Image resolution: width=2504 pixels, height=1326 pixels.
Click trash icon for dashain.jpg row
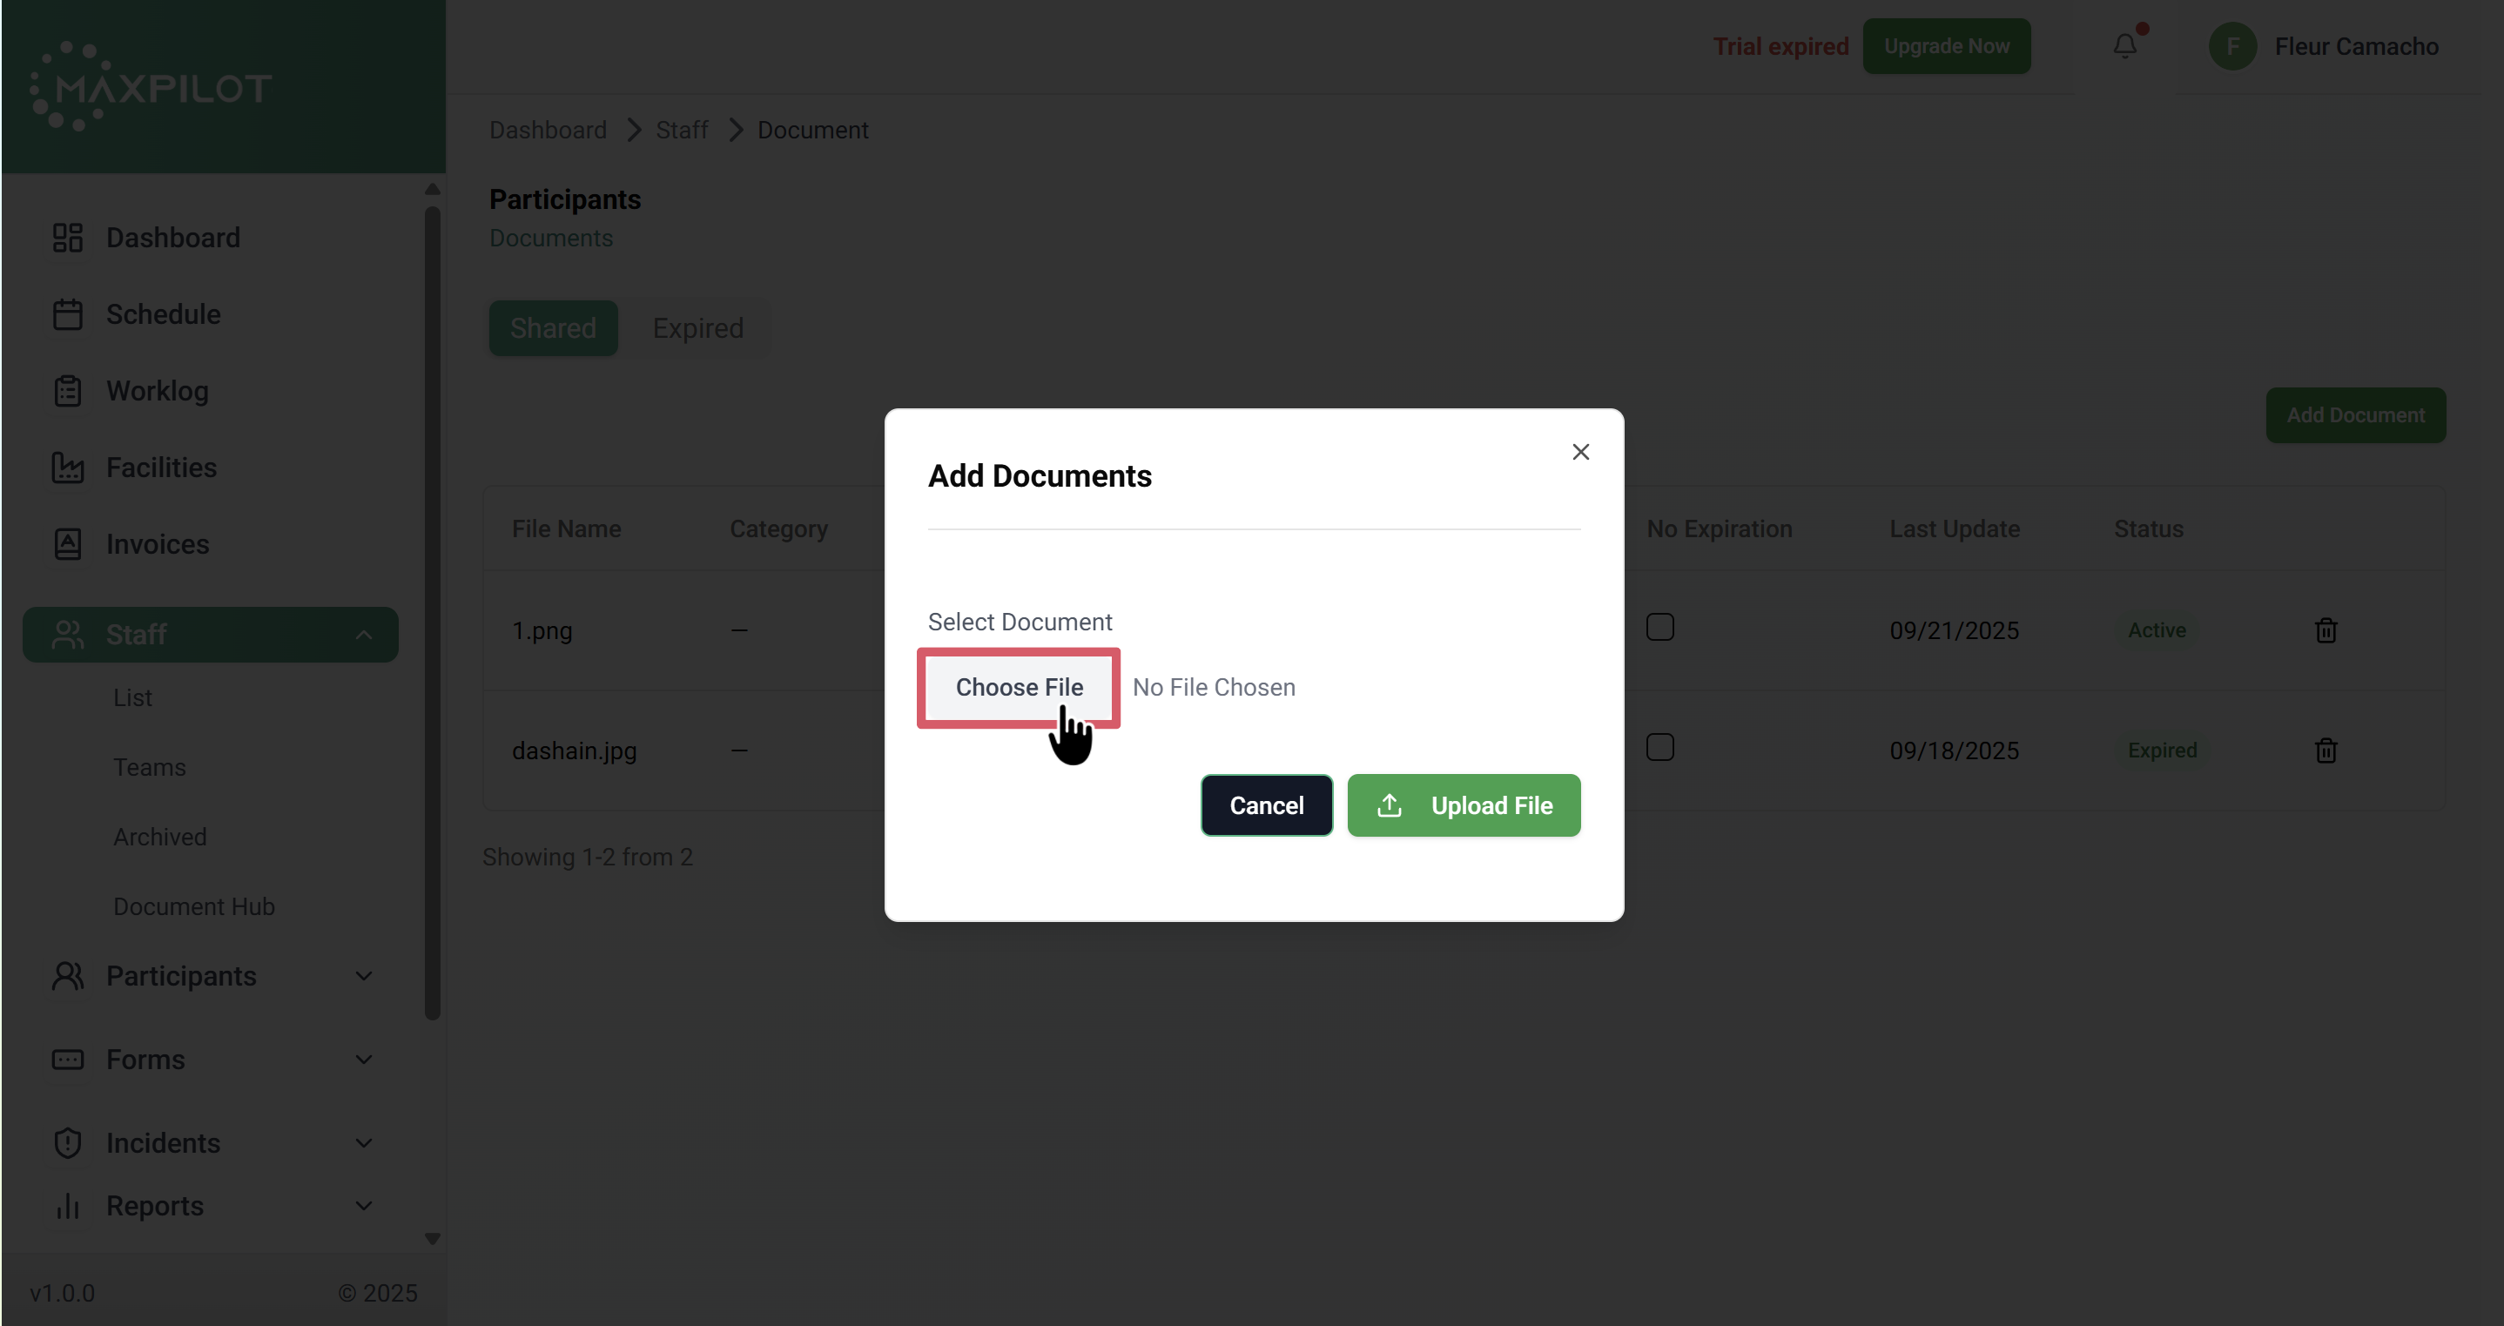tap(2326, 751)
